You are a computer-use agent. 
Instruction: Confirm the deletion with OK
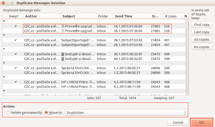tap(201, 122)
